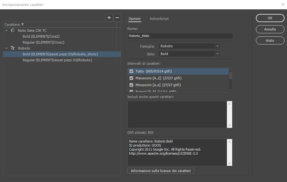Open the Famiglia dropdown showing Roboto
The width and height of the screenshot is (287, 182).
[x=189, y=46]
